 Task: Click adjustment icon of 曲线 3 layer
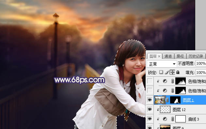165,119
